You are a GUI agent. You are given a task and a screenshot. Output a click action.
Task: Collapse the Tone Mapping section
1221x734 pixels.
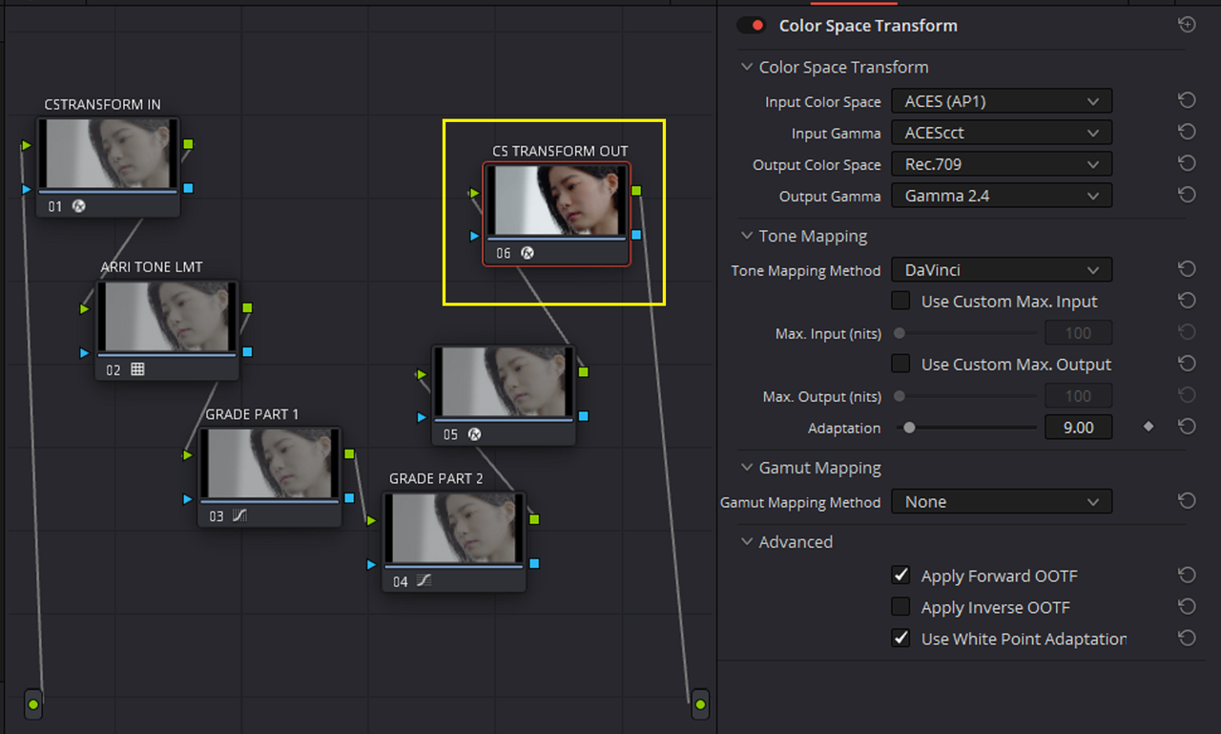tap(746, 237)
